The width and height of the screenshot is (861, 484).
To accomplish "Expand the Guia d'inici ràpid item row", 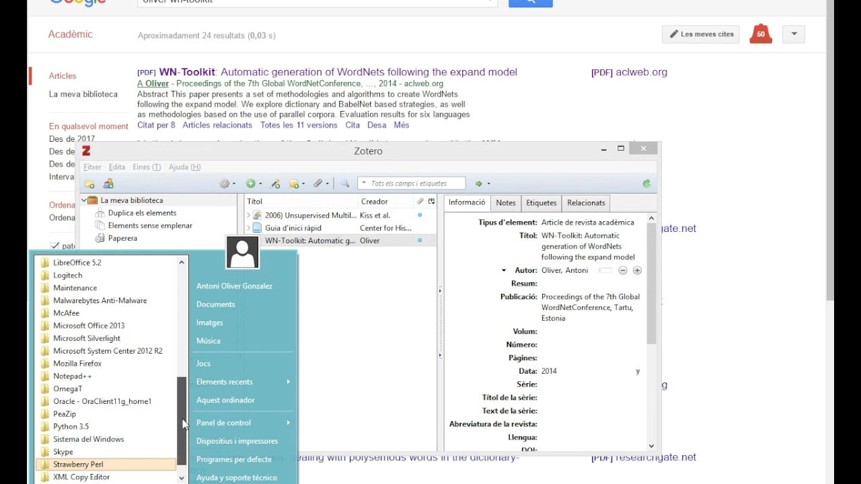I will click(248, 228).
